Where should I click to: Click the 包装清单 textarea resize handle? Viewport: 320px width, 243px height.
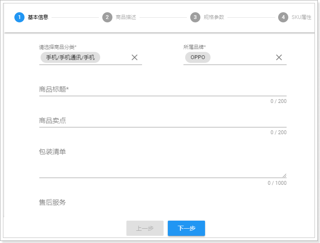(x=284, y=175)
